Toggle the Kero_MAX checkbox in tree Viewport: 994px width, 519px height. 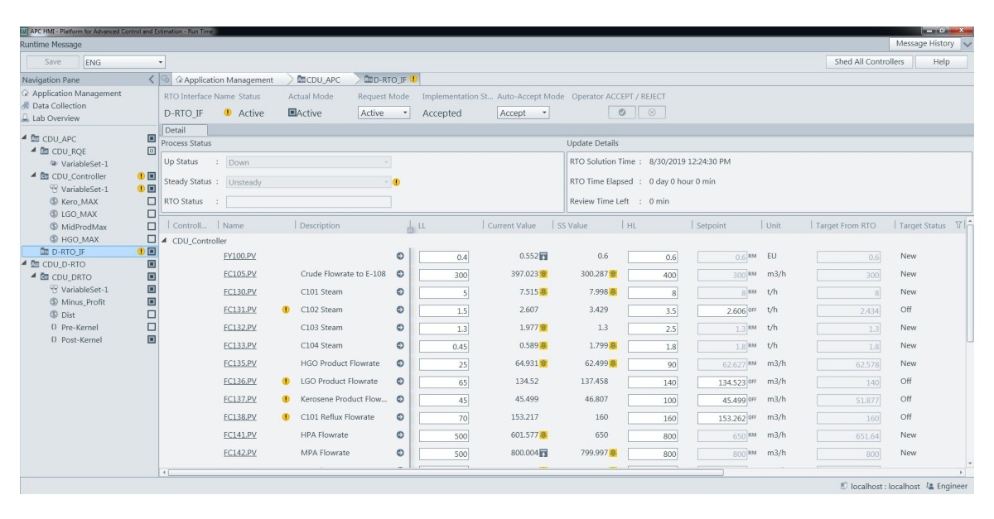point(151,201)
